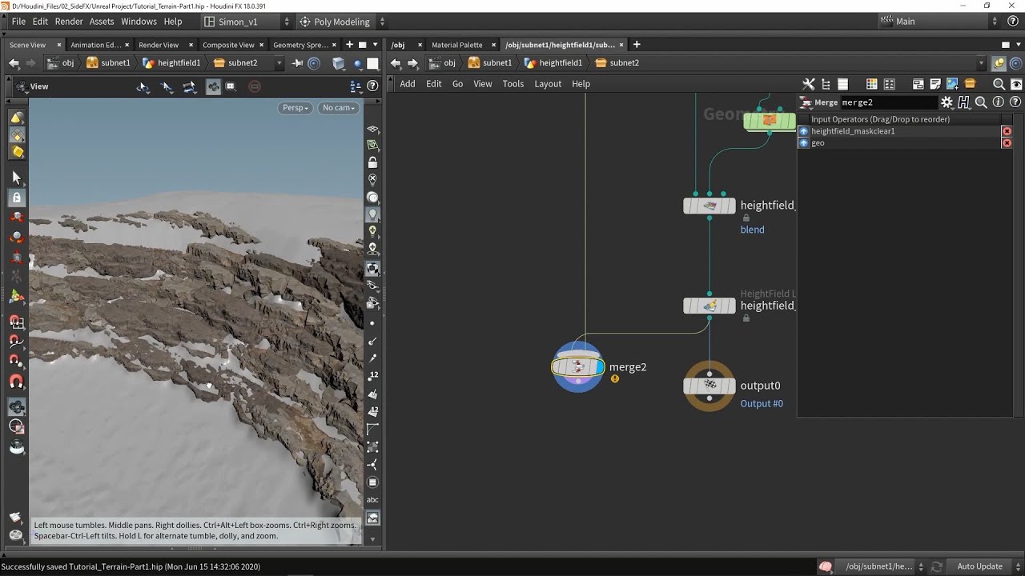Image resolution: width=1025 pixels, height=576 pixels.
Task: Open the network Layout menu
Action: (x=548, y=84)
